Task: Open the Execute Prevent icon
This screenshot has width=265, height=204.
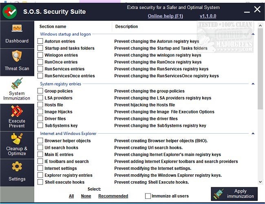Action: click(17, 111)
